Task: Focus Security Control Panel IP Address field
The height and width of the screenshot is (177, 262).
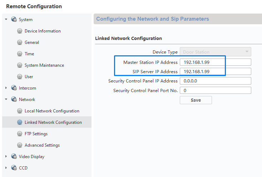Action: [216, 81]
